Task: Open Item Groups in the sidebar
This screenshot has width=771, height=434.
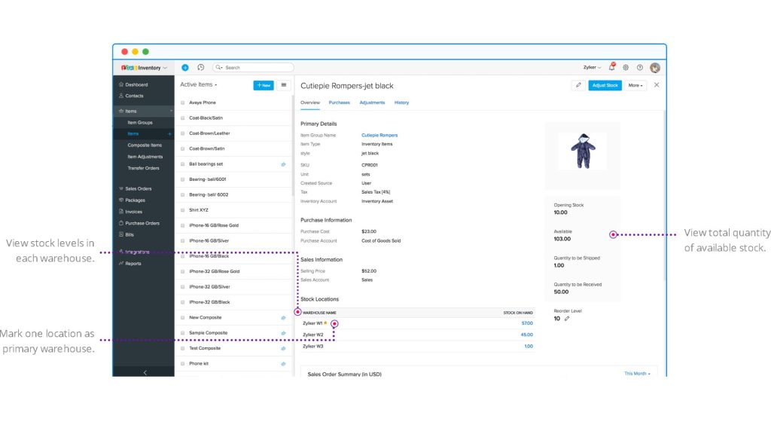Action: tap(140, 123)
